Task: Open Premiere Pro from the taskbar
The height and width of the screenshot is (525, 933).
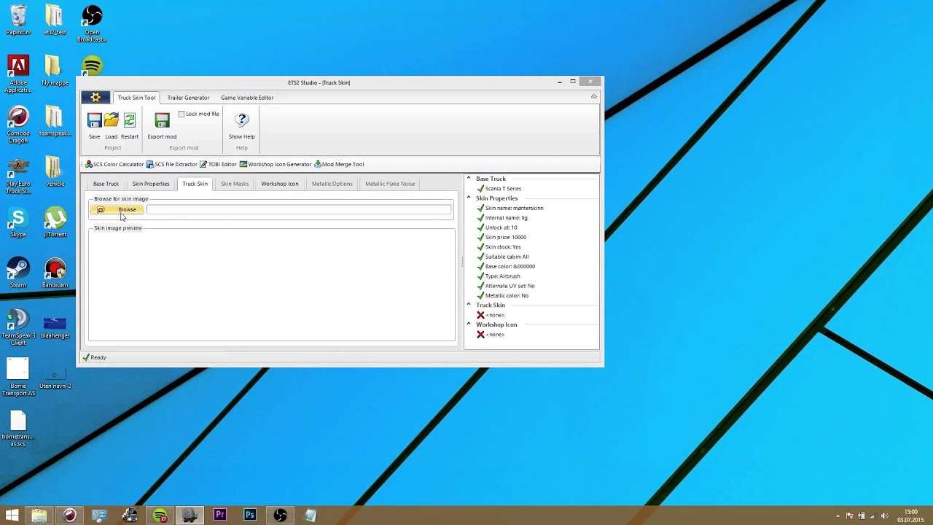Action: (x=219, y=515)
